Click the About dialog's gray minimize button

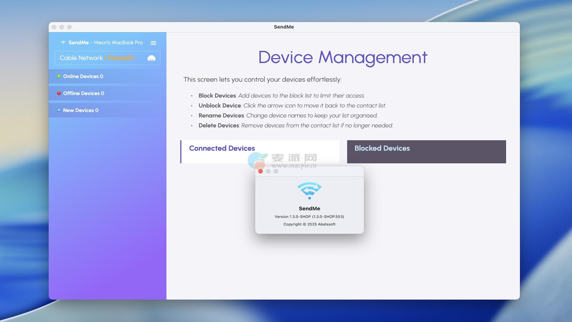click(x=268, y=171)
